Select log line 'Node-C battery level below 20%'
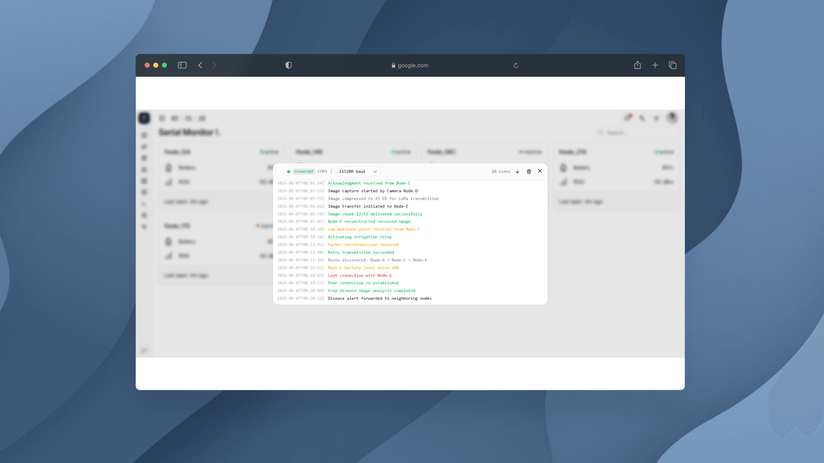The image size is (824, 463). (363, 268)
